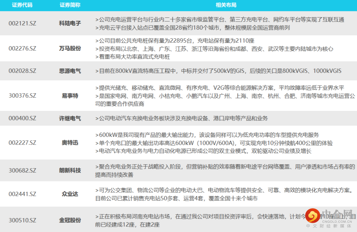Select stock code 002227.SZ

pyautogui.click(x=22, y=143)
